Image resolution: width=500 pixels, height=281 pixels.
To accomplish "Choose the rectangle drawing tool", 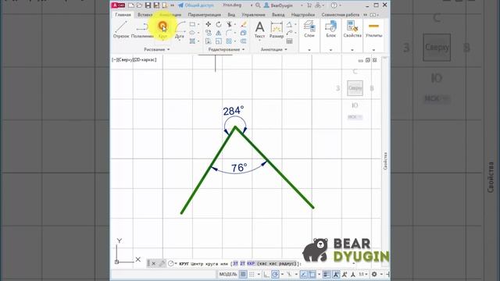I will pyautogui.click(x=192, y=24).
